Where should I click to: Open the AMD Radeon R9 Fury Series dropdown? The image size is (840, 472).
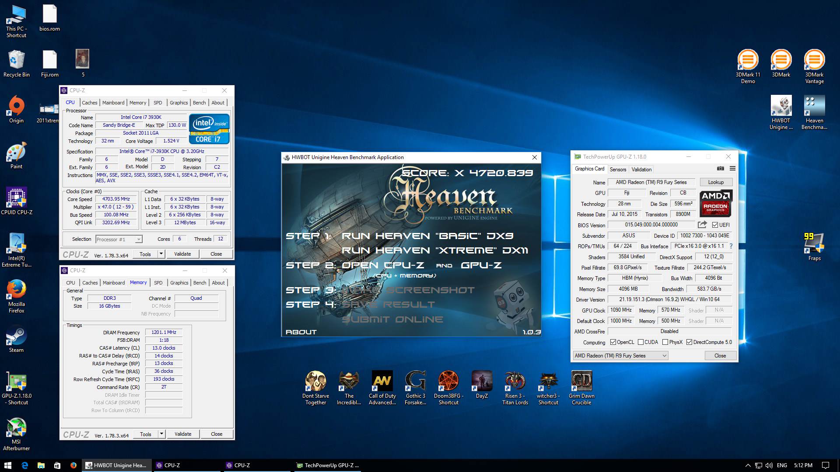[x=620, y=356]
